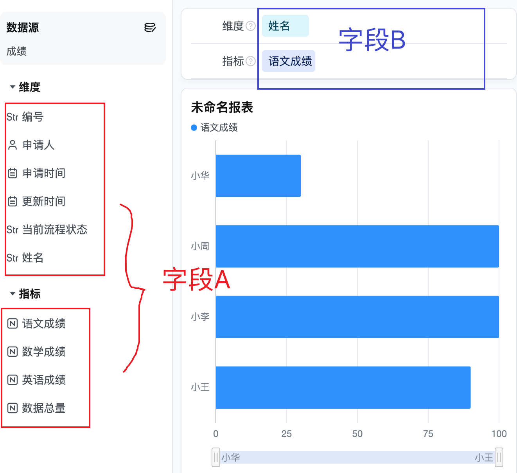Select the 编号 dimension field
This screenshot has height=473, width=517.
[x=33, y=117]
